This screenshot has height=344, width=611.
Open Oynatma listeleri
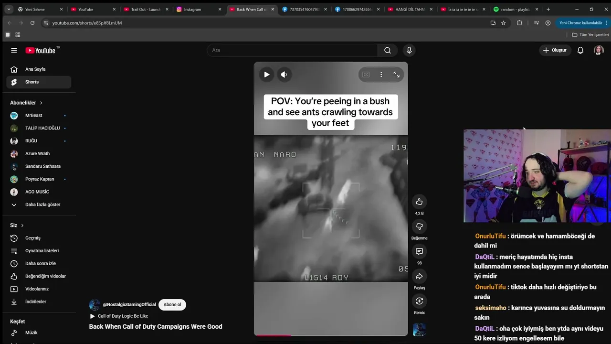pyautogui.click(x=39, y=251)
